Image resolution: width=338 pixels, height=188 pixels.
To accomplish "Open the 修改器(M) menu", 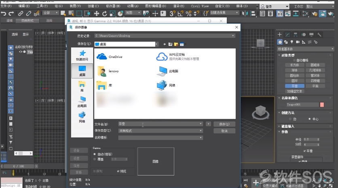I will (113, 6).
